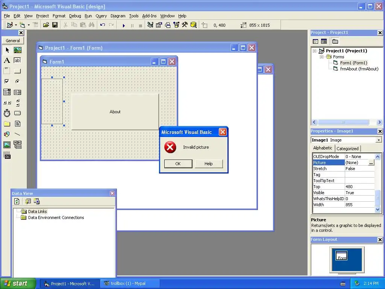This screenshot has height=289, width=385.
Task: Open the Format menu
Action: (59, 16)
